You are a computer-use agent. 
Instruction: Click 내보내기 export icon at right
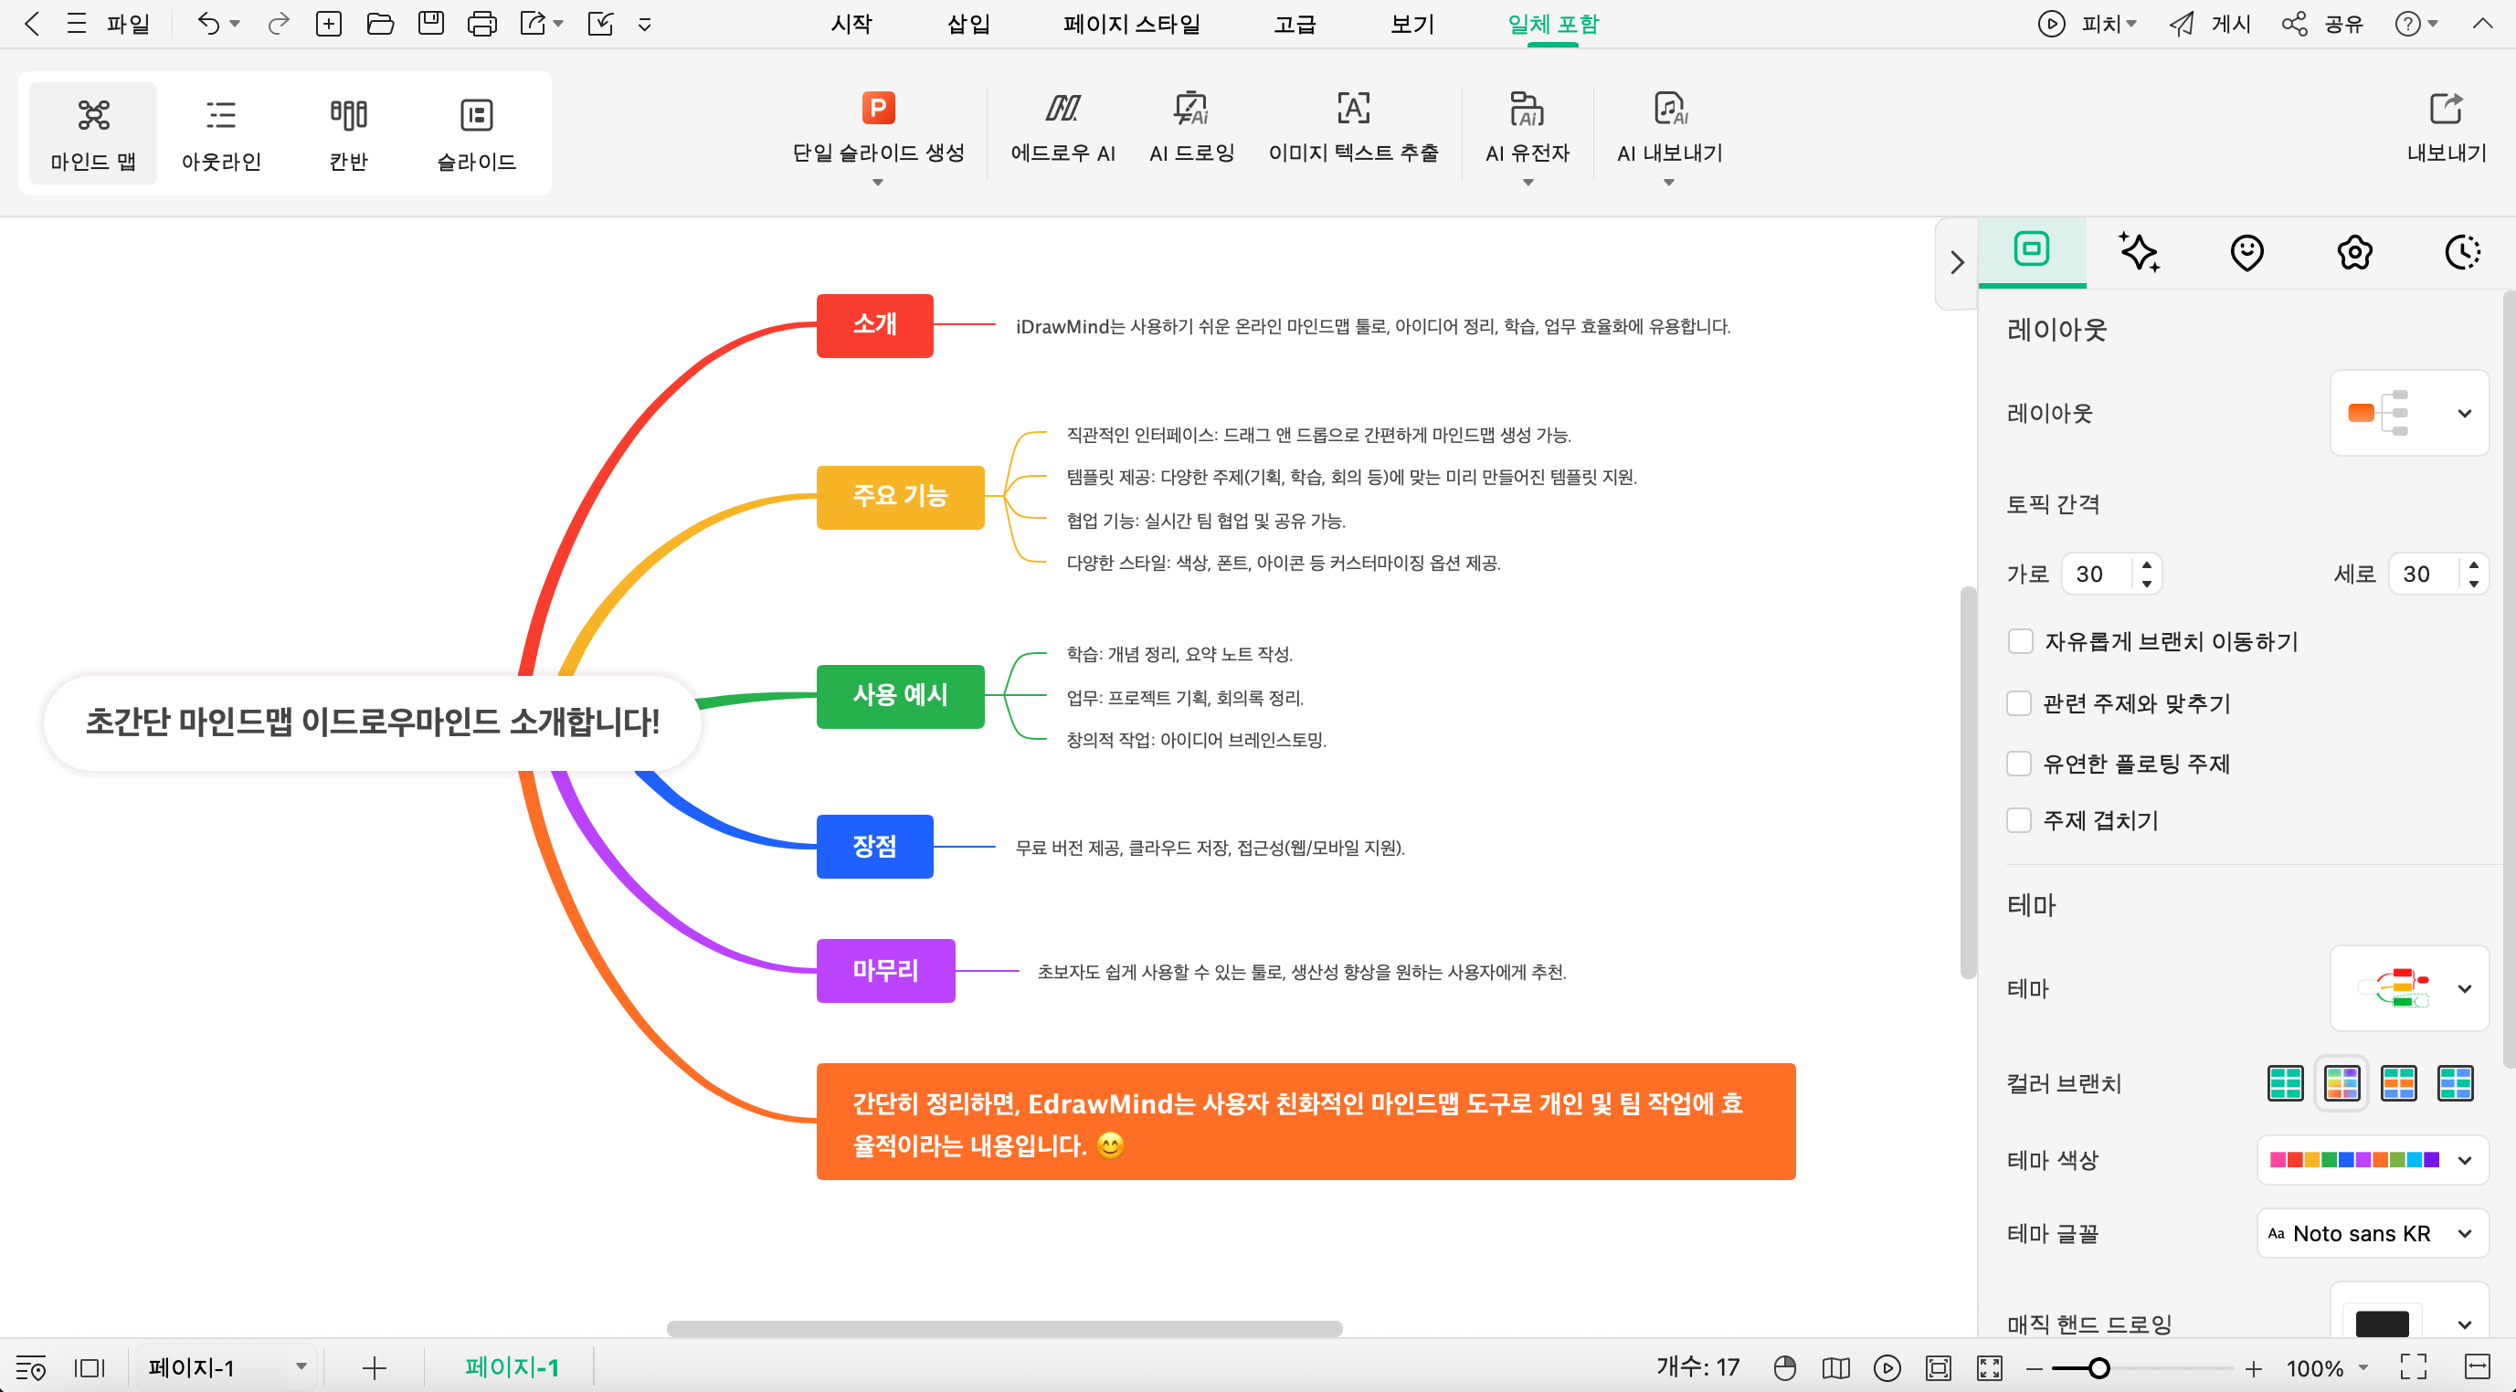tap(2446, 129)
